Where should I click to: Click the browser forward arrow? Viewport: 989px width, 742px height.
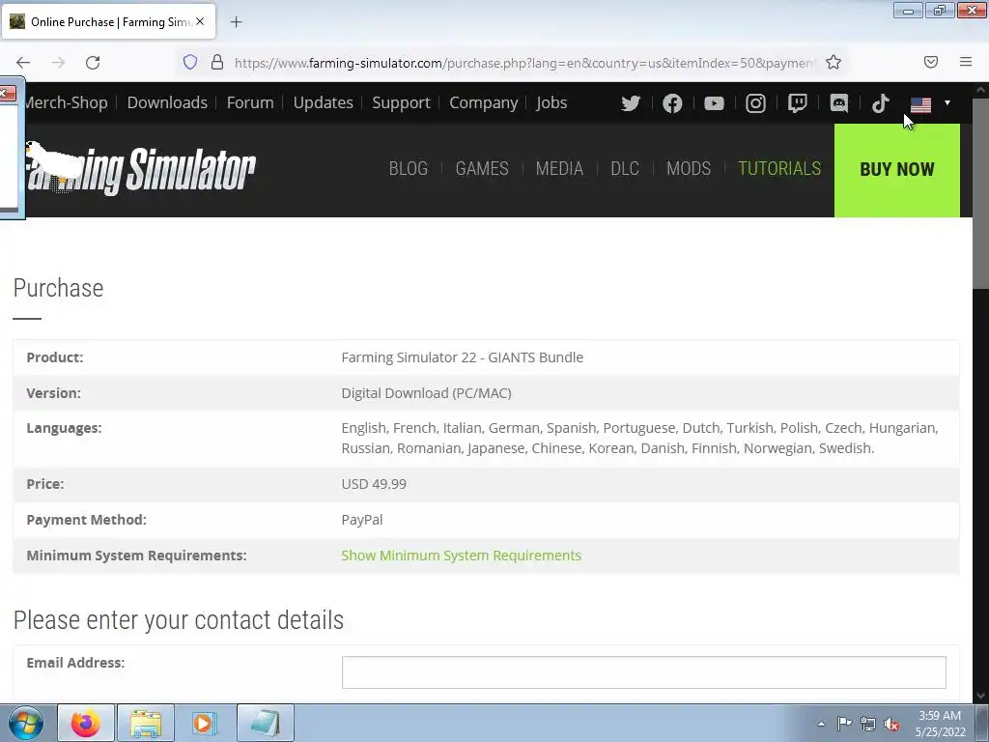pyautogui.click(x=58, y=63)
